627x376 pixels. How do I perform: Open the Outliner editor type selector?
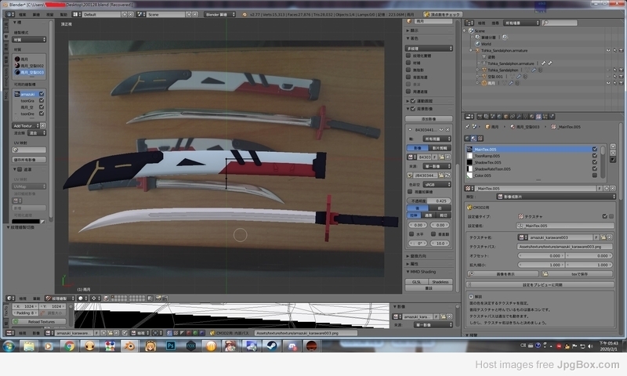[469, 23]
